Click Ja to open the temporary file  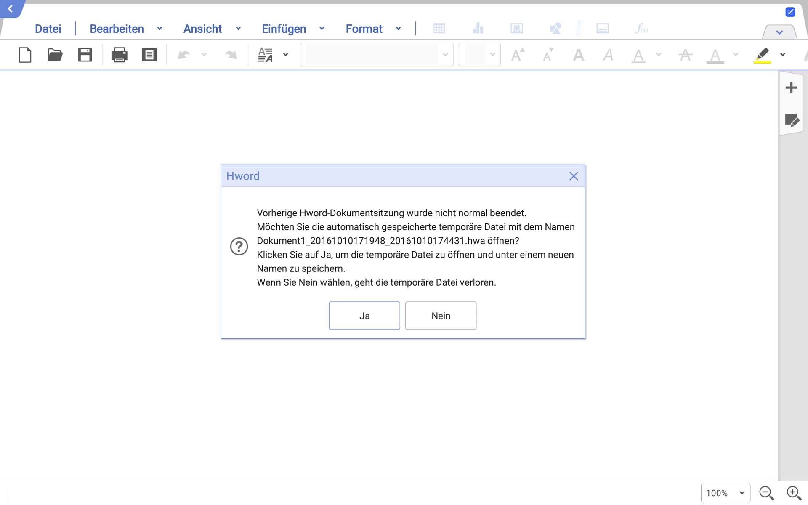364,316
